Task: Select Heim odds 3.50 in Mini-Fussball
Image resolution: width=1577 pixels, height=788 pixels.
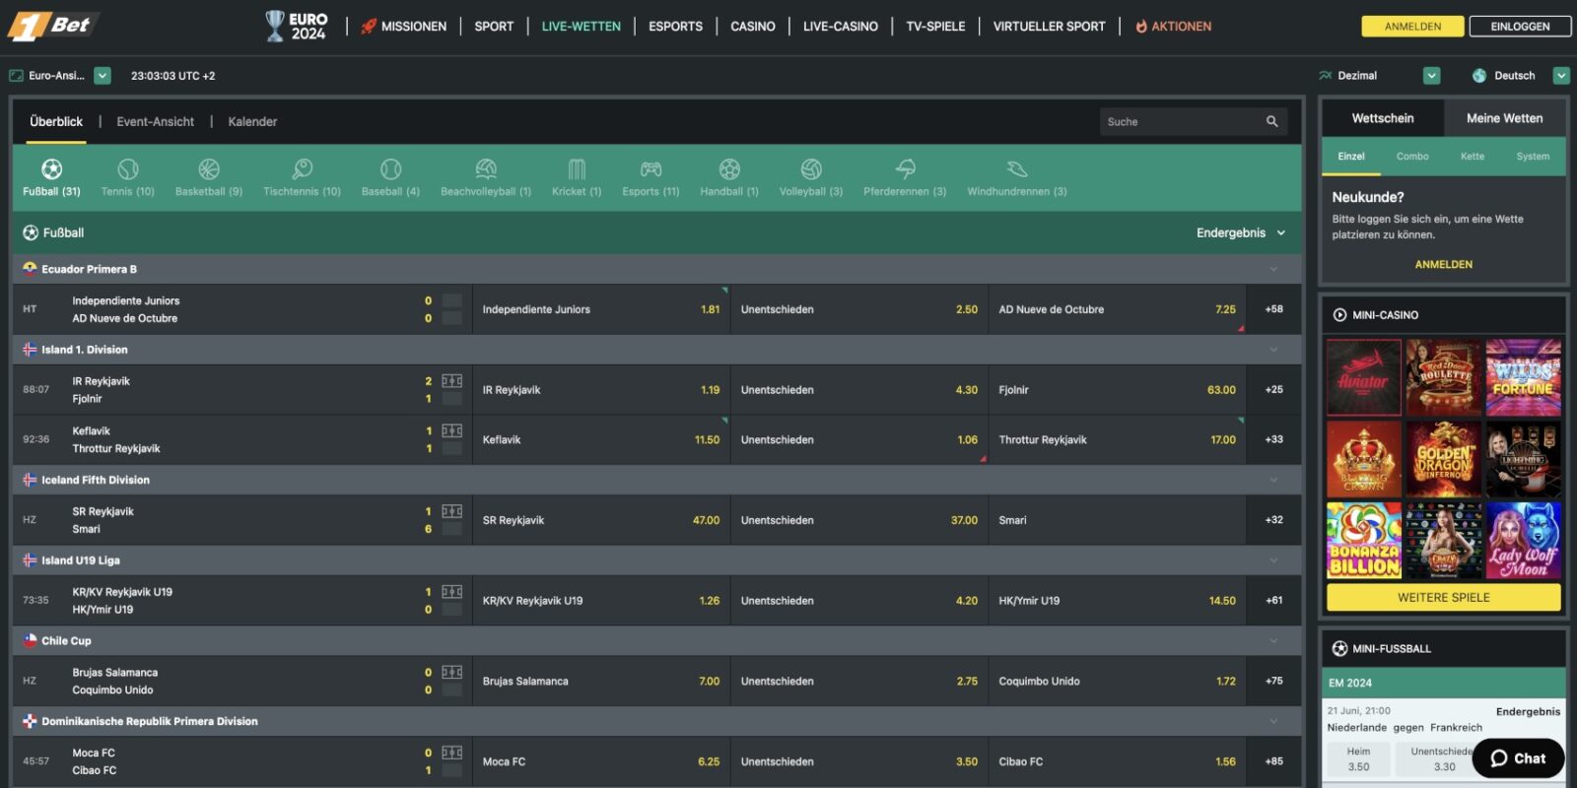Action: pyautogui.click(x=1358, y=759)
